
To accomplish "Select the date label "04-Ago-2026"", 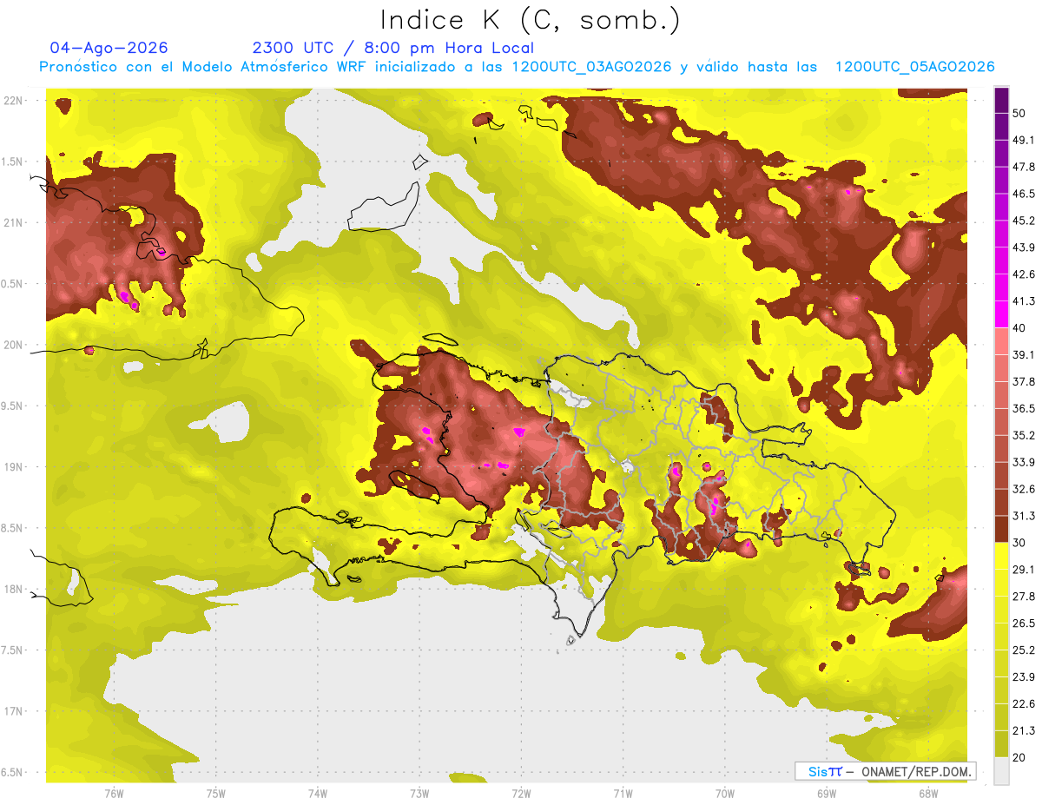I will click(109, 48).
